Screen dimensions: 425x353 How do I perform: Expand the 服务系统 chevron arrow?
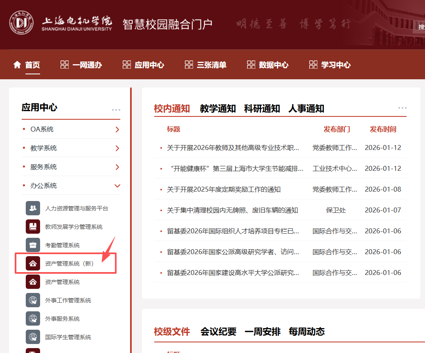click(x=117, y=167)
